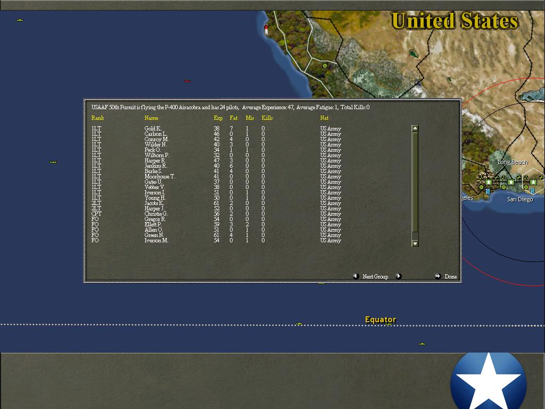Click the Long Beach map label
545x409 pixels.
pyautogui.click(x=513, y=162)
